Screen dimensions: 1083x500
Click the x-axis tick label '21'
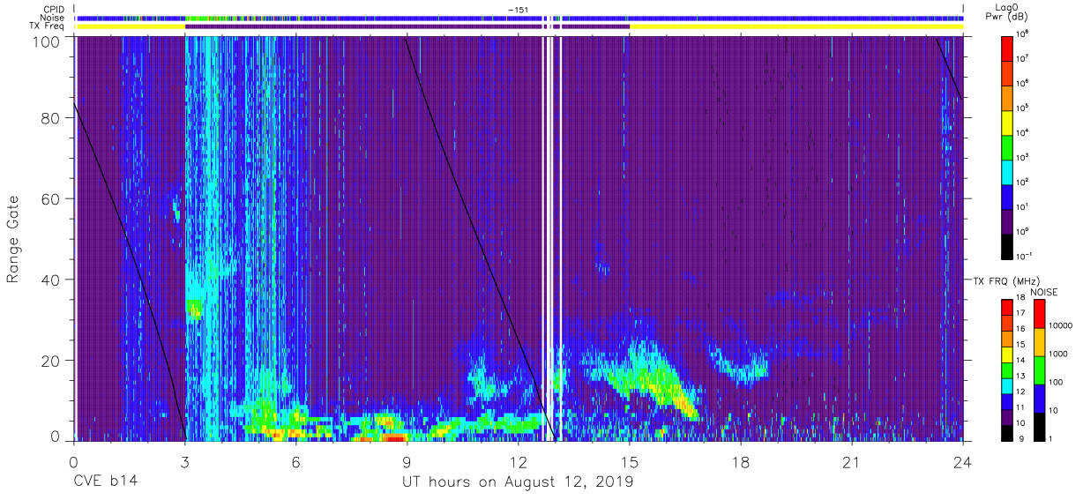pos(851,462)
